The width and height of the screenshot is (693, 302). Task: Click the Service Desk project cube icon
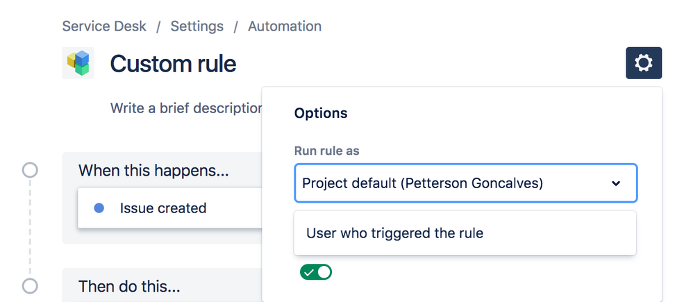tap(78, 63)
